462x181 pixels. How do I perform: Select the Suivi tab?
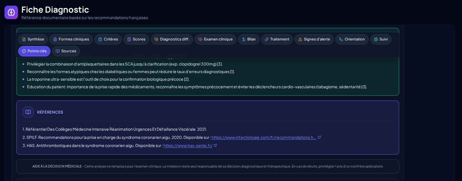(x=381, y=39)
